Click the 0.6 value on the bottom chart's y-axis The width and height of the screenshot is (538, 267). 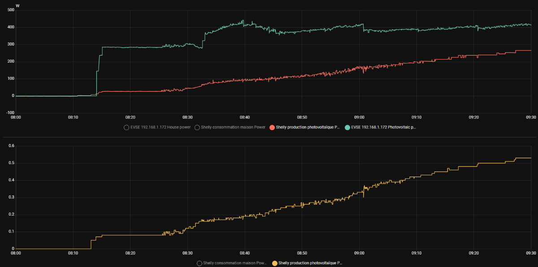[12, 146]
